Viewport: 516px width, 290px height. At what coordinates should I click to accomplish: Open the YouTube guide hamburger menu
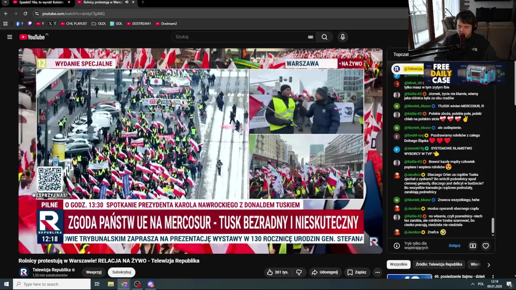(10, 37)
